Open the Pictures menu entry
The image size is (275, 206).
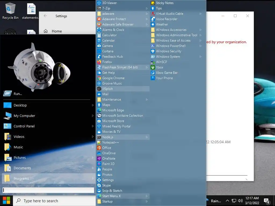tap(49, 157)
